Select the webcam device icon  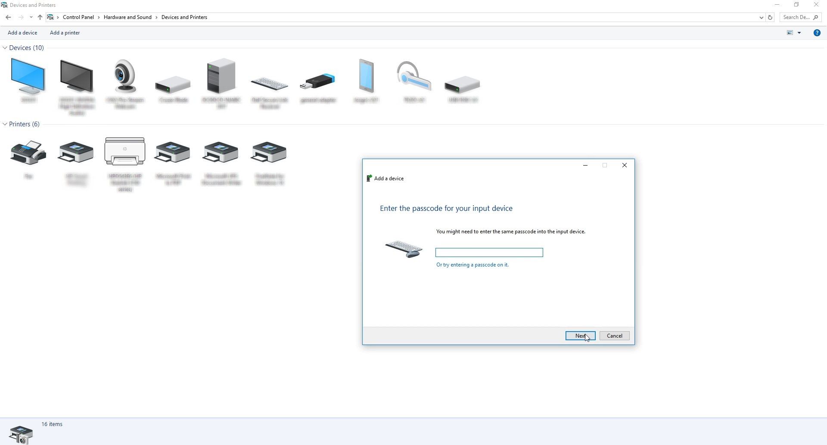[125, 76]
